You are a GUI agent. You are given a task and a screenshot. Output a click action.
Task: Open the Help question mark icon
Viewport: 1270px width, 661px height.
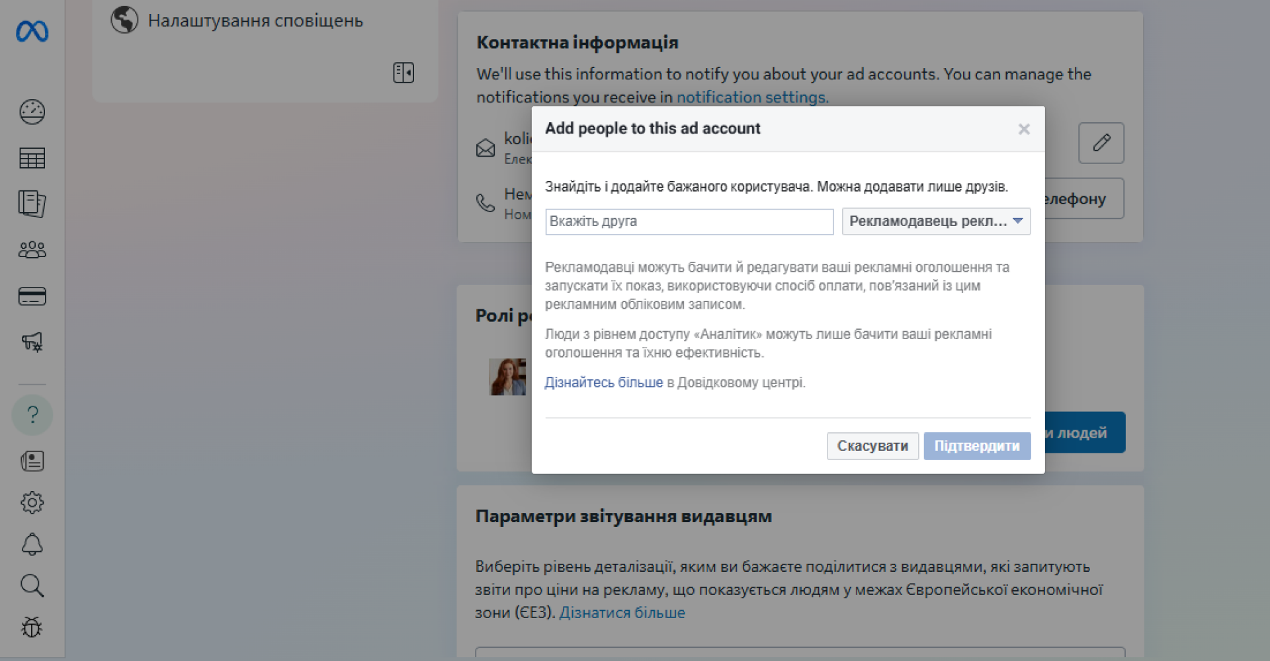click(31, 414)
